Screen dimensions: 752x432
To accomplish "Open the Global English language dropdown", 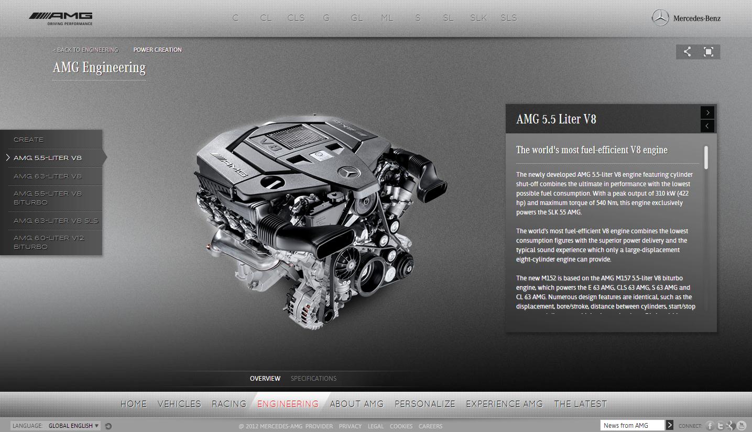I will pos(73,426).
